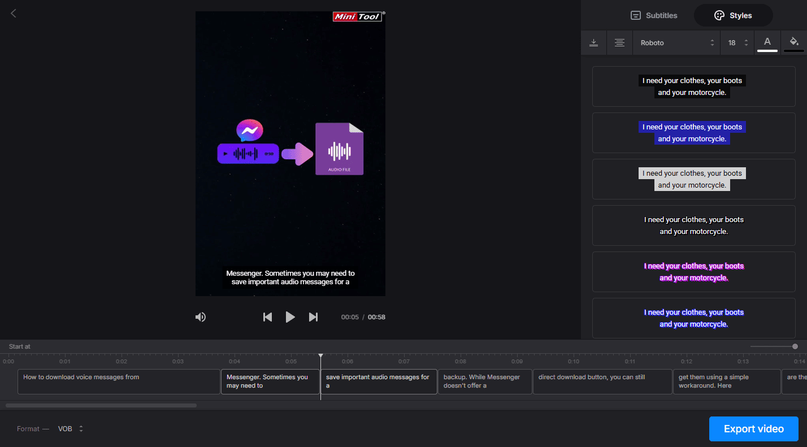Screen dimensions: 807x447
Task: Select the Styles tab
Action: [733, 15]
